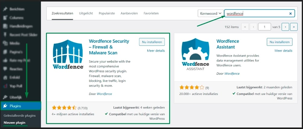Viewport: 303px width, 129px height.
Task: Click Wordfence Security compatibility checkmark
Action: coord(106,114)
